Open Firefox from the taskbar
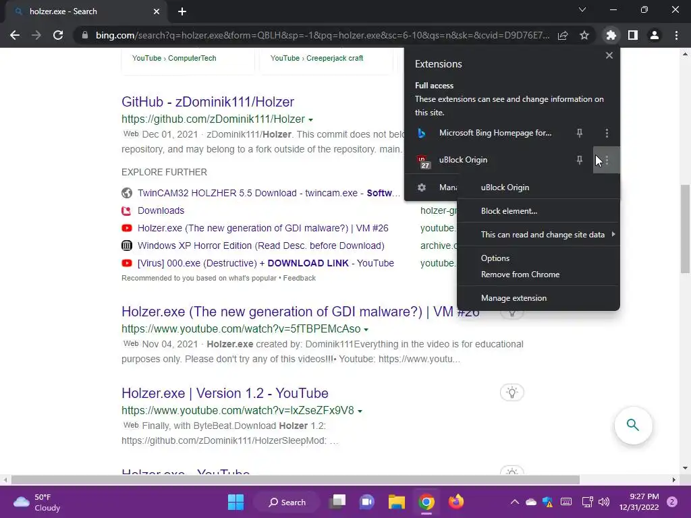This screenshot has height=518, width=691. (x=455, y=502)
